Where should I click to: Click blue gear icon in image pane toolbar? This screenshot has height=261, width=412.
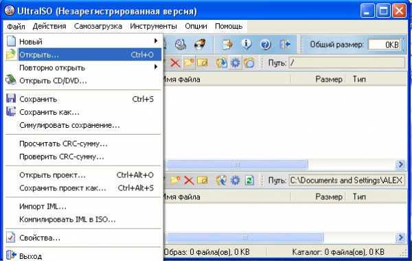(x=235, y=63)
